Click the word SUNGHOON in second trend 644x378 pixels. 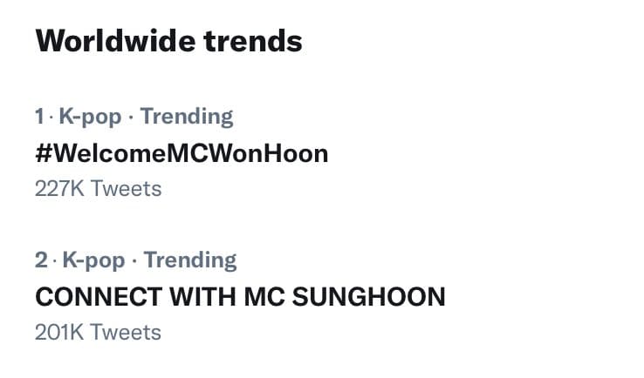point(377,297)
